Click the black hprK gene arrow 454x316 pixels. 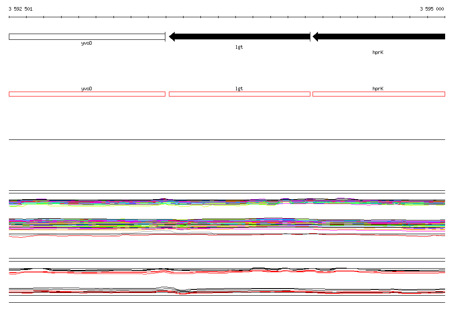point(379,37)
